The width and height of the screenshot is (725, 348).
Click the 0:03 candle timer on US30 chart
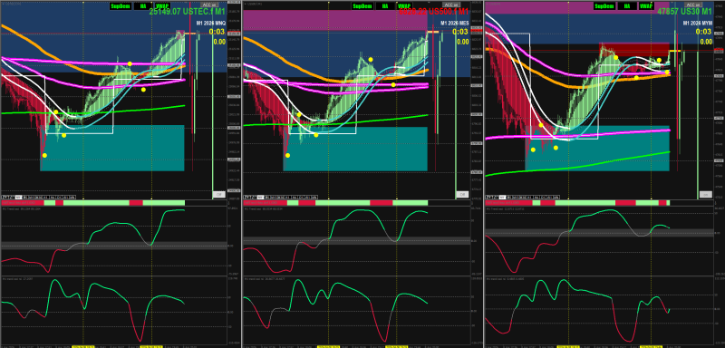point(704,32)
